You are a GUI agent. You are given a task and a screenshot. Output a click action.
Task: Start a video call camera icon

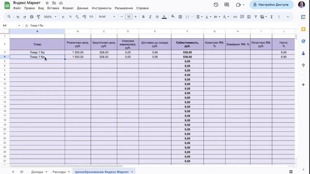[238, 4]
